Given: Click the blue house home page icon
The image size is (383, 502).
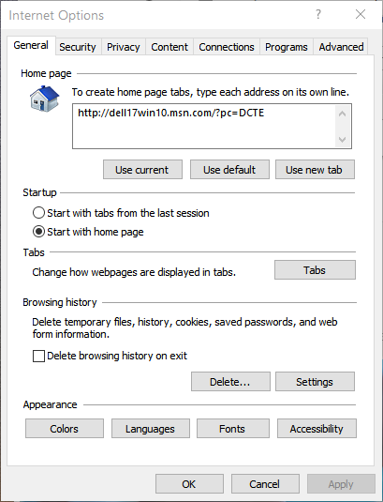Looking at the screenshot, I should (45, 99).
